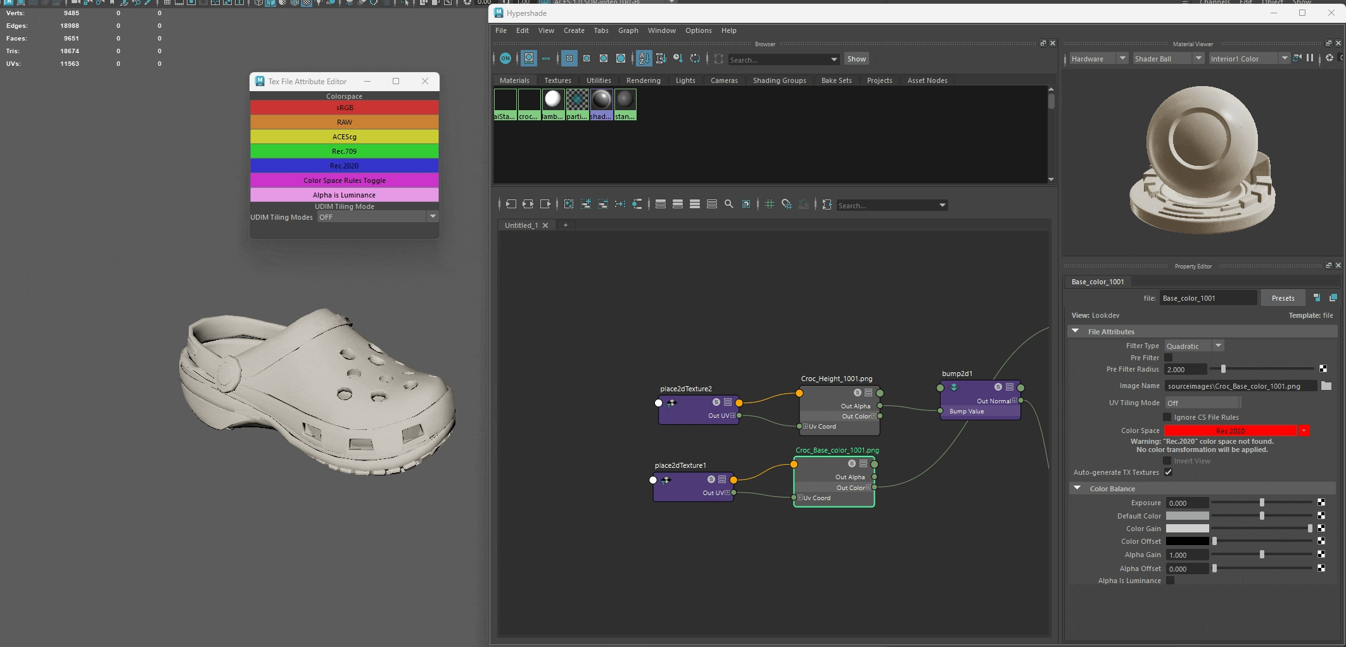Click add selected nodes to graph icon
Image resolution: width=1346 pixels, height=647 pixels.
coord(586,204)
